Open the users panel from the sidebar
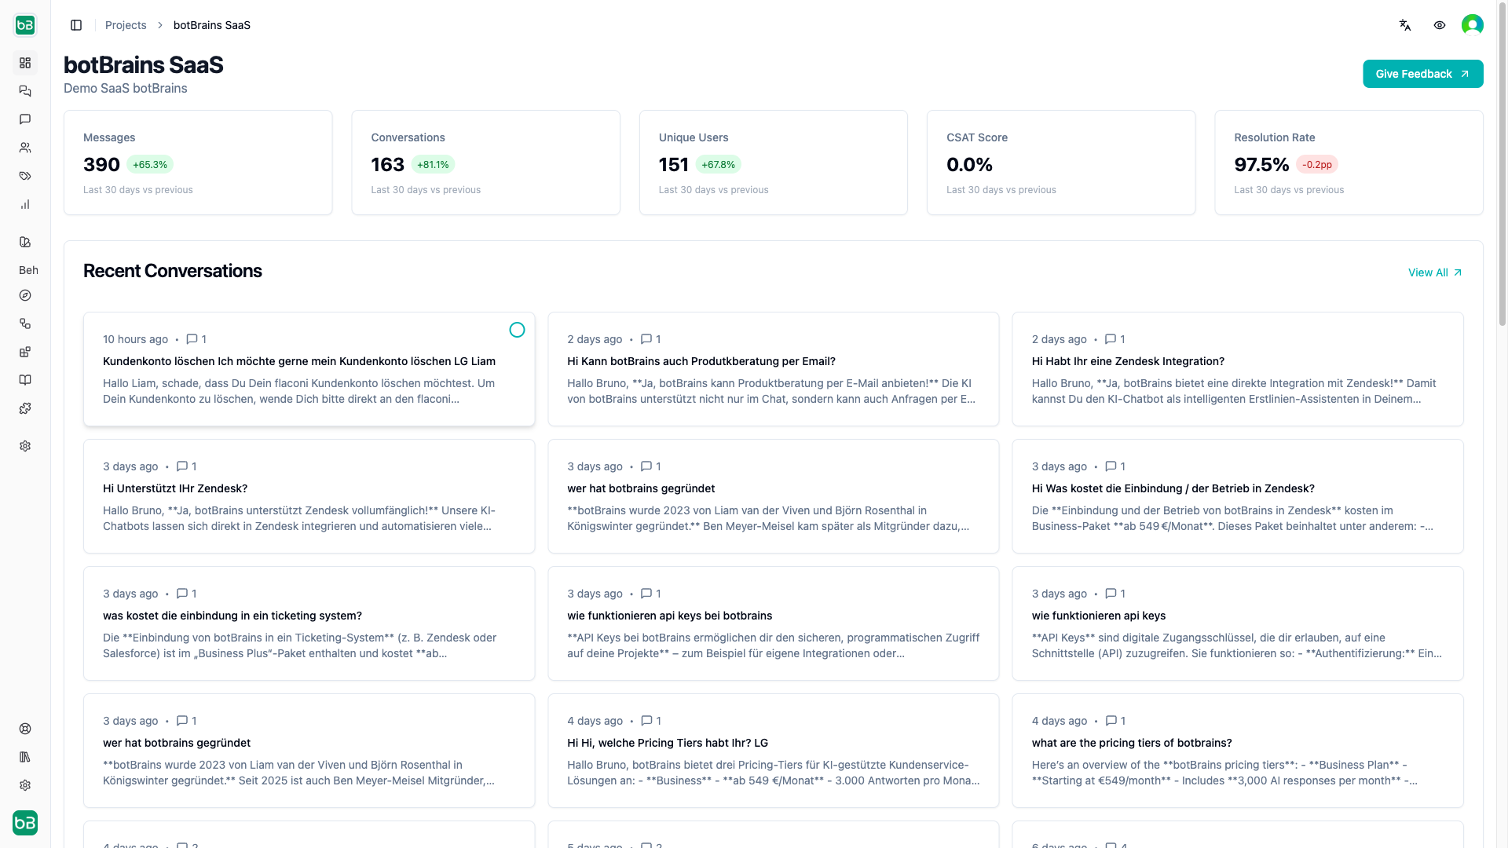The image size is (1508, 848). pyautogui.click(x=25, y=148)
